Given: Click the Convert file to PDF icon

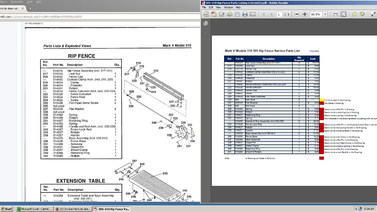Looking at the screenshot, I should (x=214, y=14).
